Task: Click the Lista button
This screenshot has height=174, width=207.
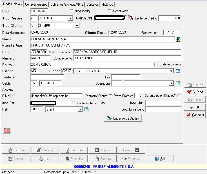Action: (x=45, y=159)
